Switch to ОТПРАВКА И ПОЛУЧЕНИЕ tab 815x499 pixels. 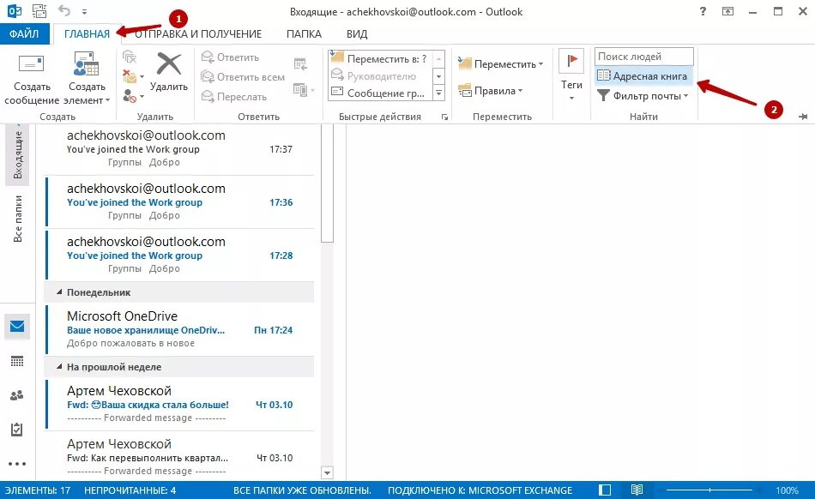tap(198, 33)
